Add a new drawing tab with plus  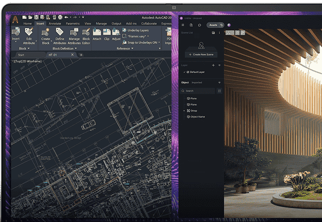coord(81,55)
